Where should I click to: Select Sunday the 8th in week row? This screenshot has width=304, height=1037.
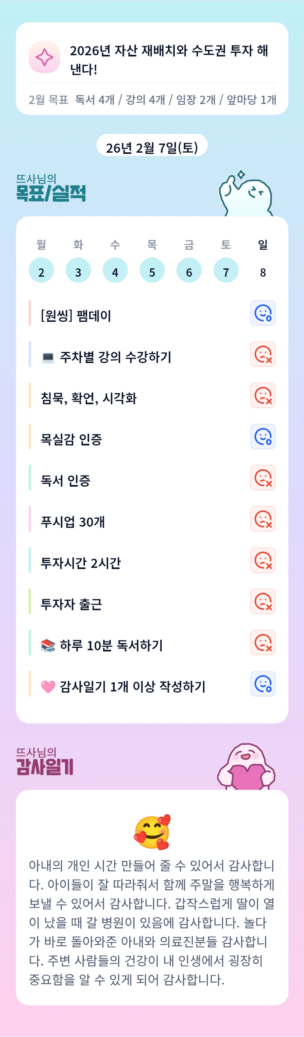262,272
